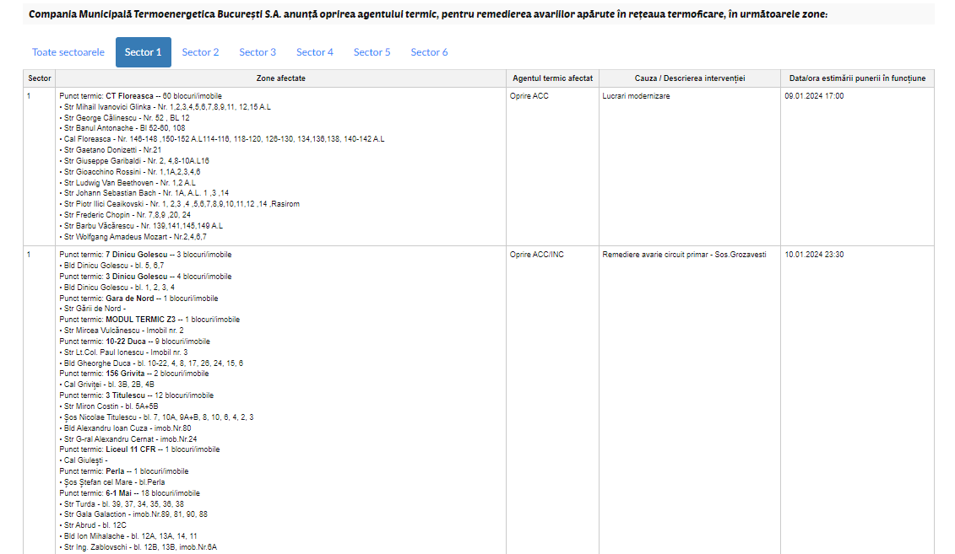
Task: Click Remediere avarie circuit primar text
Action: [x=684, y=255]
